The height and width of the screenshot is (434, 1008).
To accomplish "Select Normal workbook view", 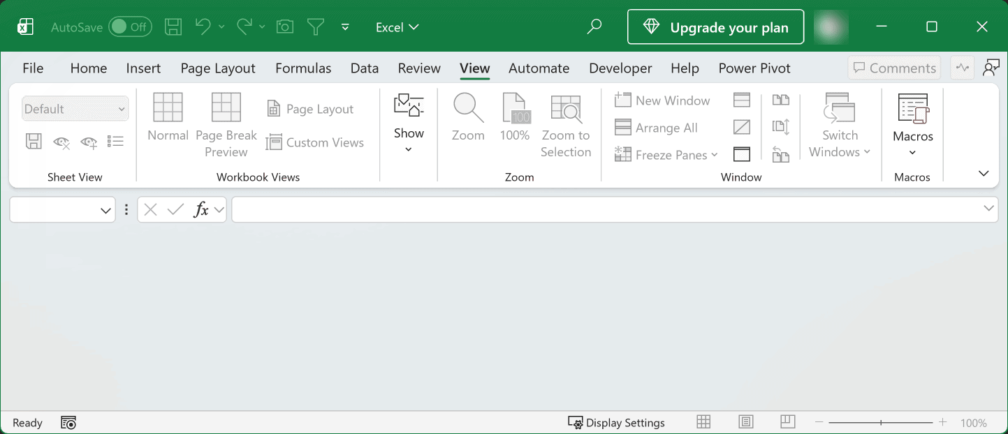I will click(168, 117).
